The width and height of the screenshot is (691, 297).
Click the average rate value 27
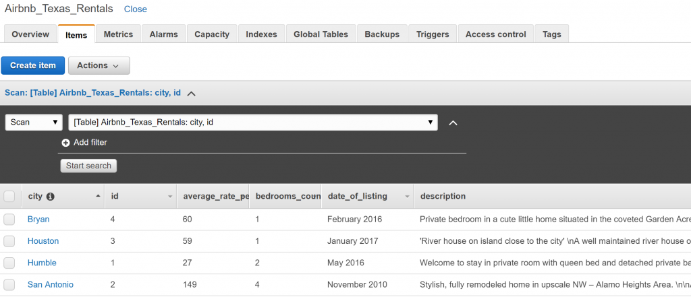point(188,263)
